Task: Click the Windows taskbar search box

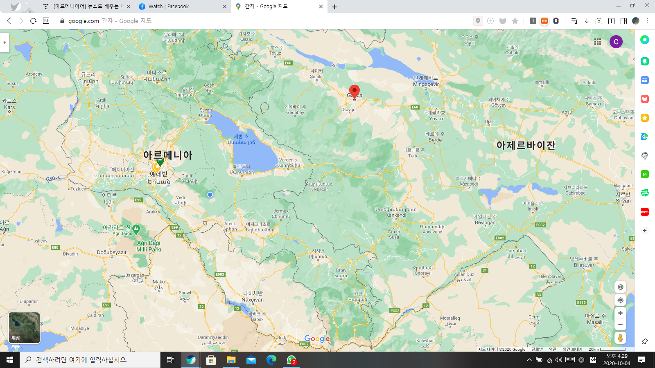Action: click(x=90, y=360)
